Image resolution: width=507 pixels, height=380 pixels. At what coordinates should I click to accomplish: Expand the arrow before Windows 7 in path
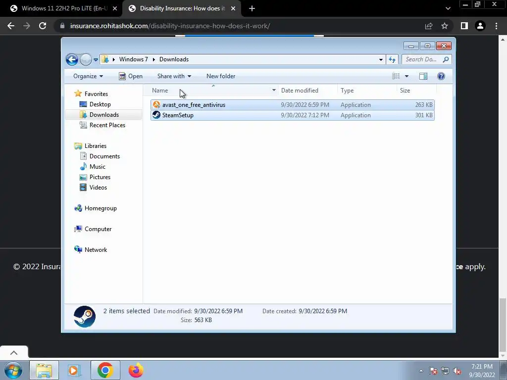click(114, 59)
